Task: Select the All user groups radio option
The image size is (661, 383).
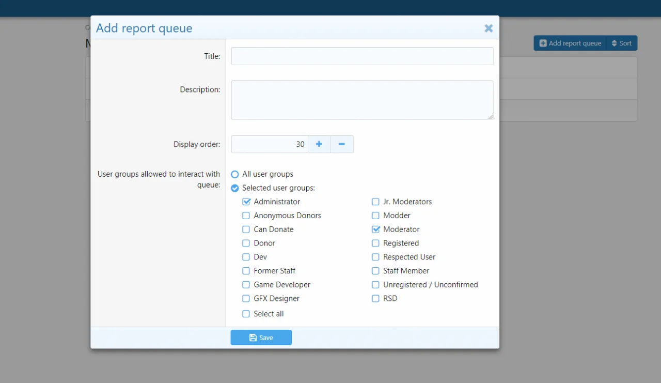Action: (235, 175)
